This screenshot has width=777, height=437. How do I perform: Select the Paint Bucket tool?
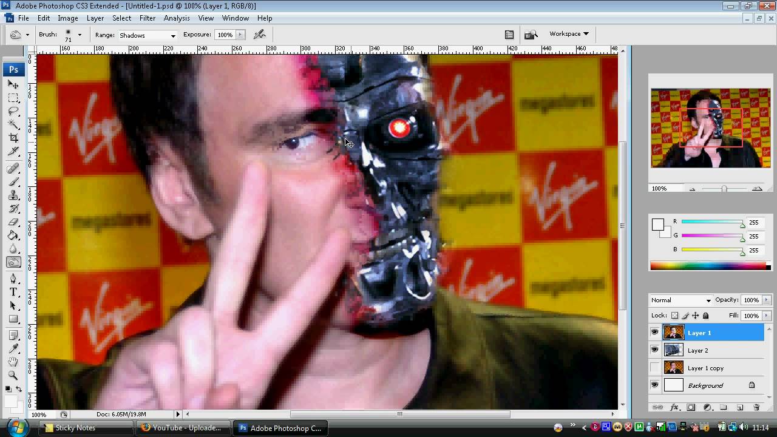[13, 235]
